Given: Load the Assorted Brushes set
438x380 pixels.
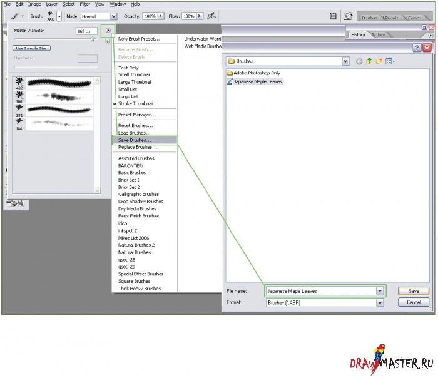Looking at the screenshot, I should click(x=136, y=158).
